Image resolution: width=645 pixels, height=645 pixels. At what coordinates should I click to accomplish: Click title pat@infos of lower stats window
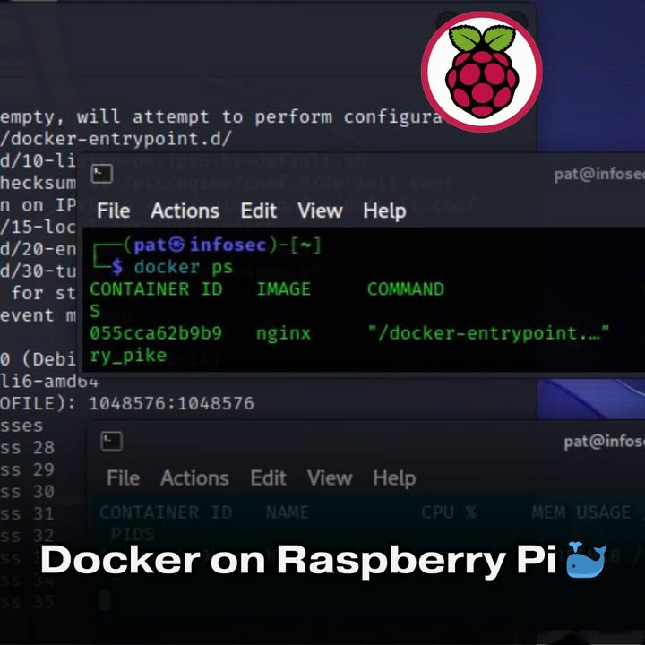tap(605, 443)
